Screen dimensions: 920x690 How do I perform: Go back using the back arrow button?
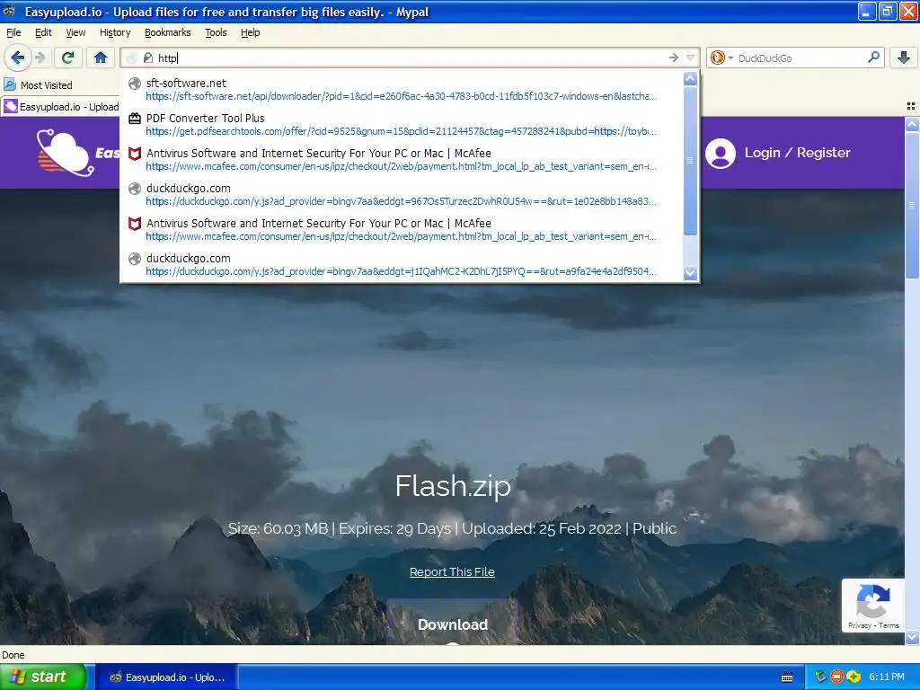17,57
